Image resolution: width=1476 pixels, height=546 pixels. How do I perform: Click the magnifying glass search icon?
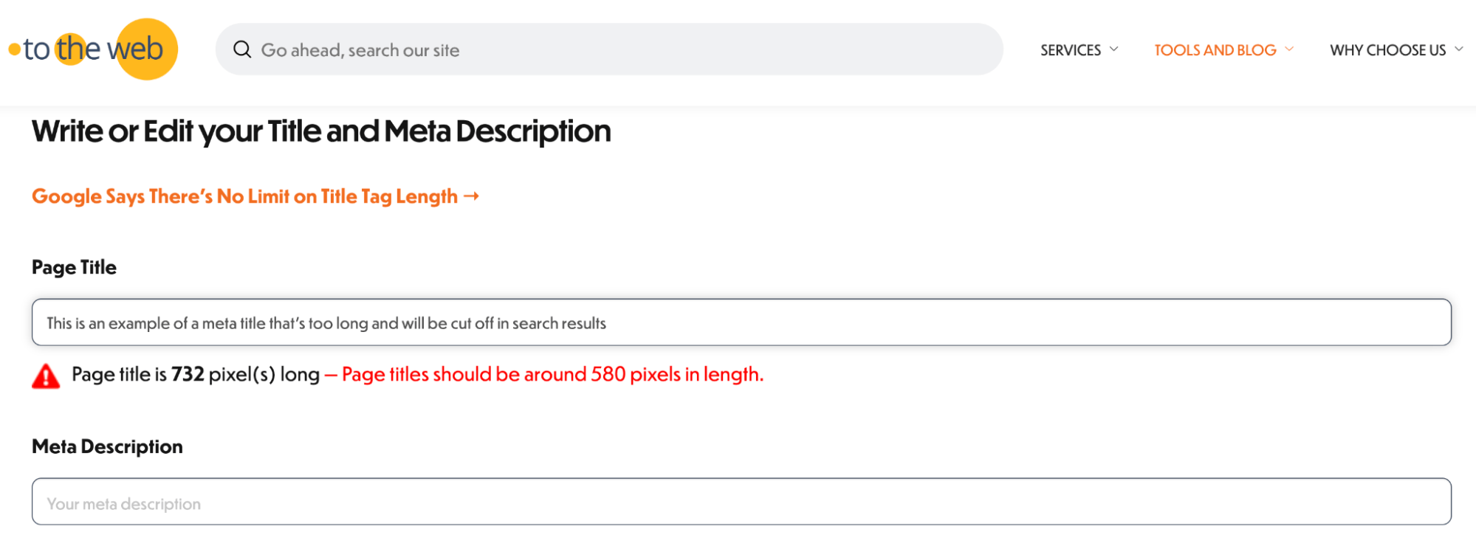click(x=241, y=49)
